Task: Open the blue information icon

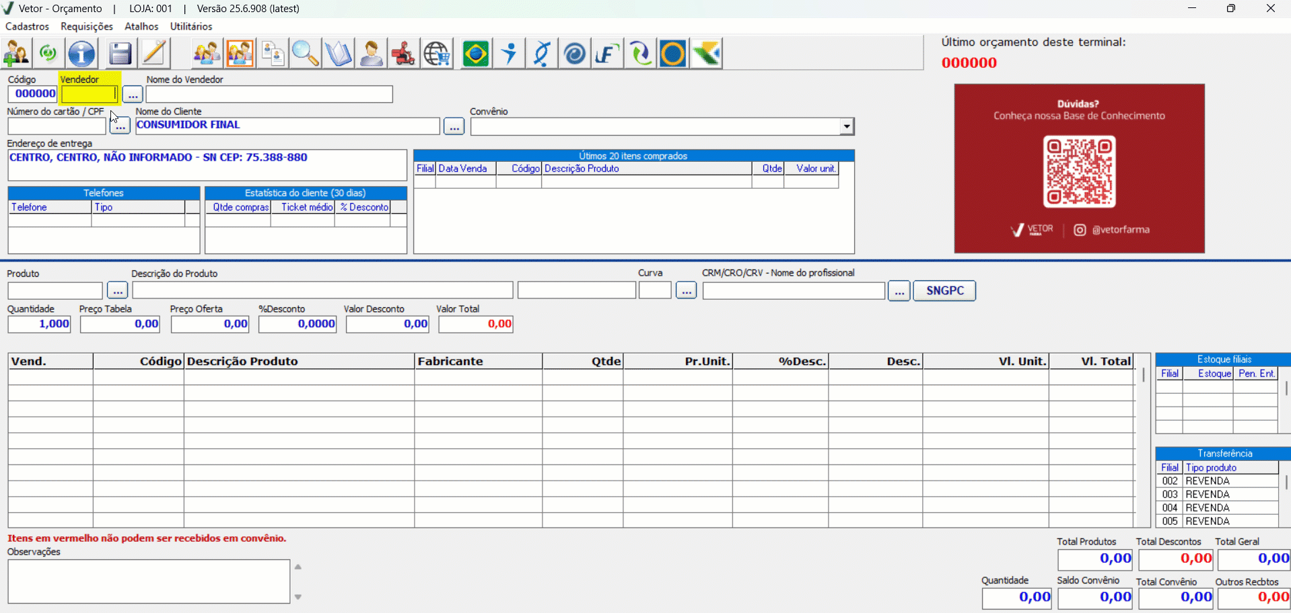Action: tap(82, 54)
